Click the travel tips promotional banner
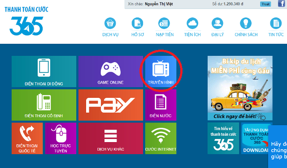 pos(240,88)
